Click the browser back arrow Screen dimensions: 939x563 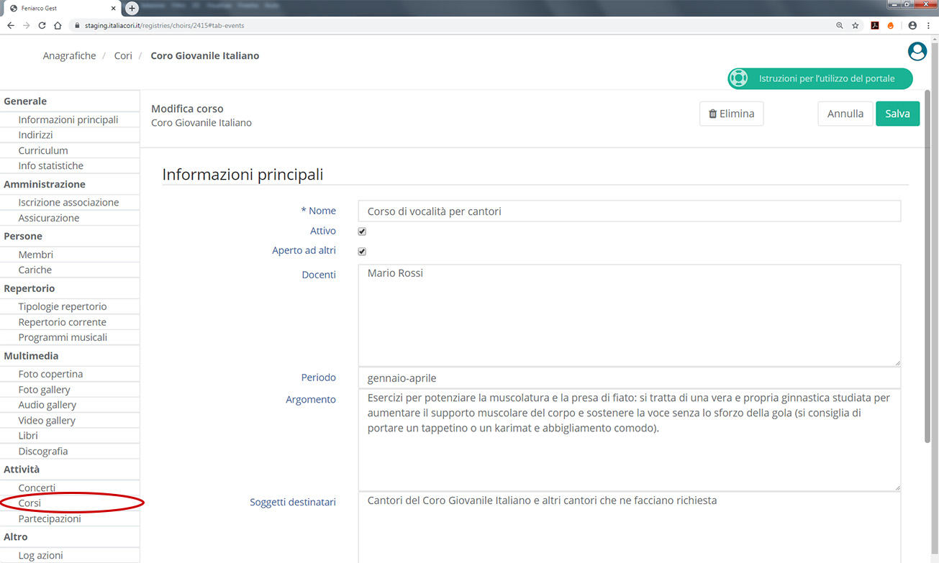[11, 25]
